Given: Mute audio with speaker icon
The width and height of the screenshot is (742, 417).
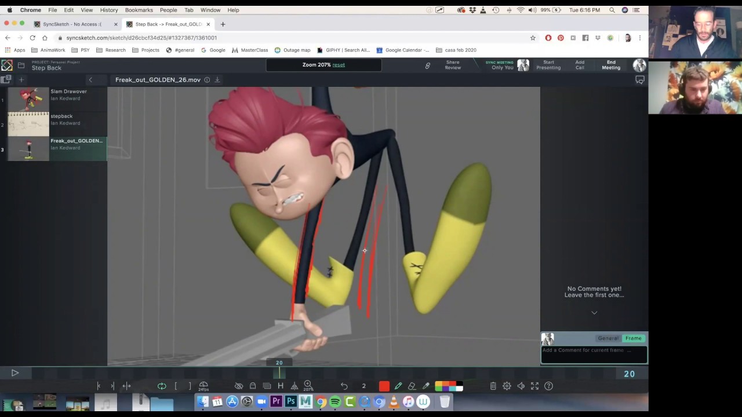Looking at the screenshot, I should (521, 386).
